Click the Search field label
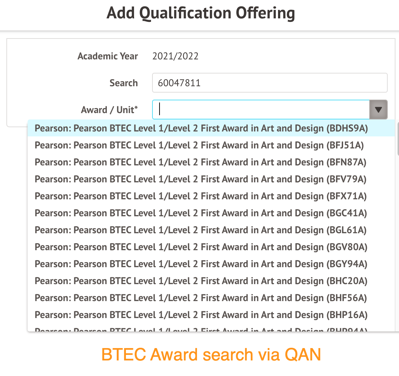The width and height of the screenshot is (399, 376). pos(124,83)
